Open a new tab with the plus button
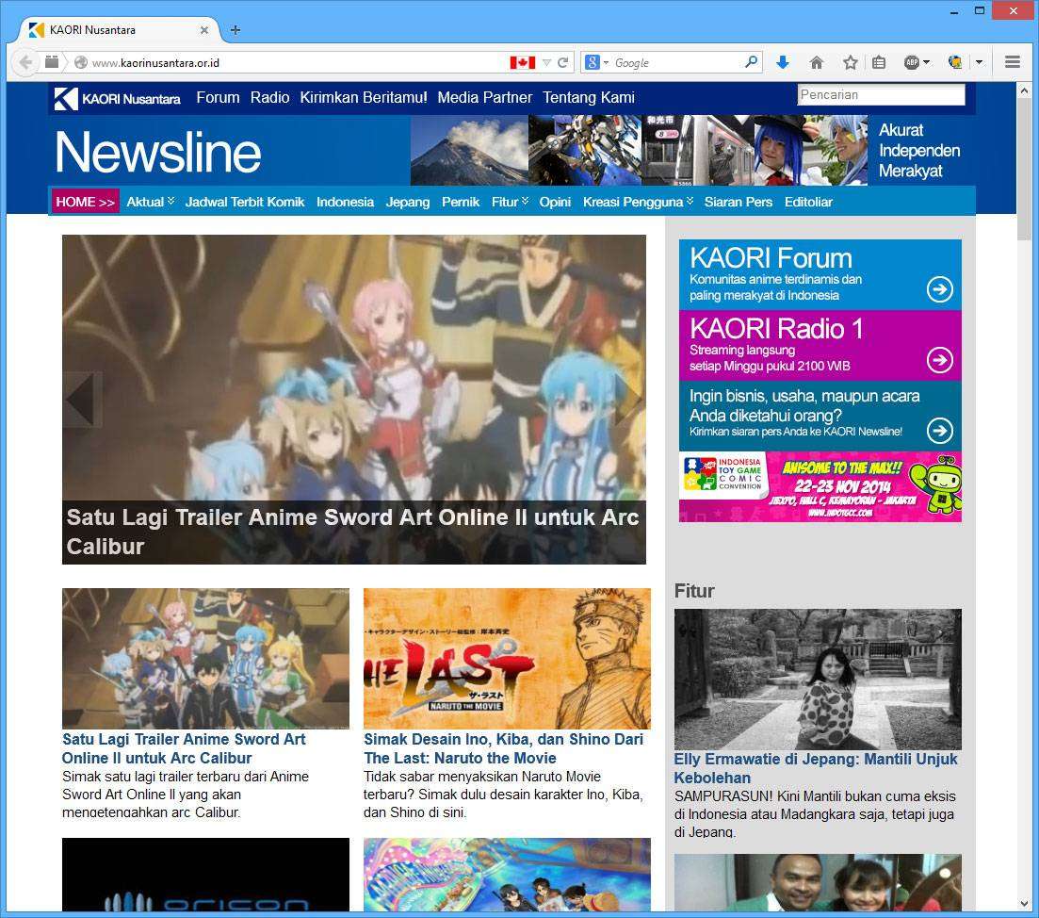 [x=235, y=30]
